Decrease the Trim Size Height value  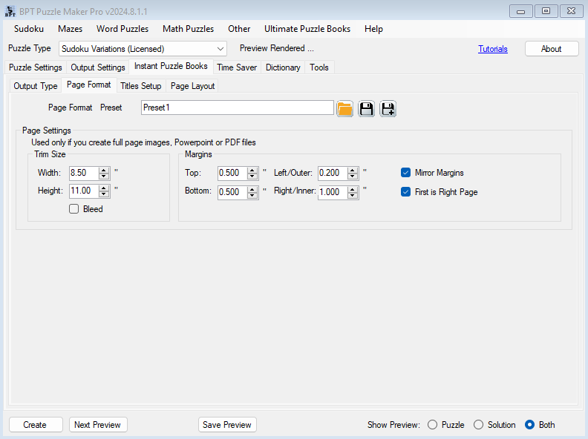coord(104,194)
